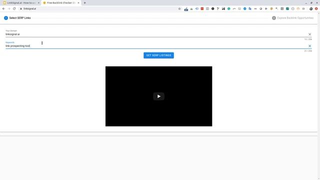Close the Free Backlink Checker tab
Image resolution: width=320 pixels, height=180 pixels.
(x=78, y=3)
